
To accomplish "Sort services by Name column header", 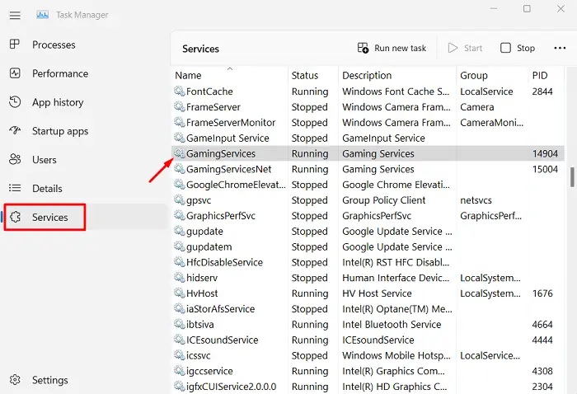I will (188, 75).
